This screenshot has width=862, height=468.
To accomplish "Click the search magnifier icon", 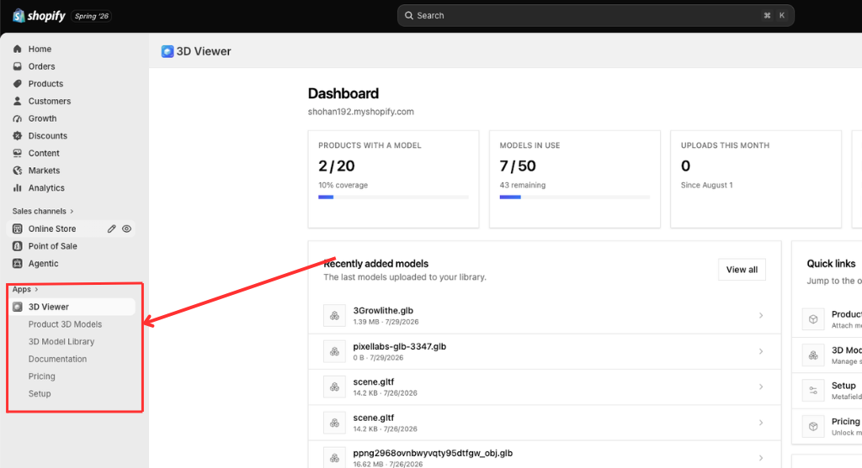I will tap(409, 16).
